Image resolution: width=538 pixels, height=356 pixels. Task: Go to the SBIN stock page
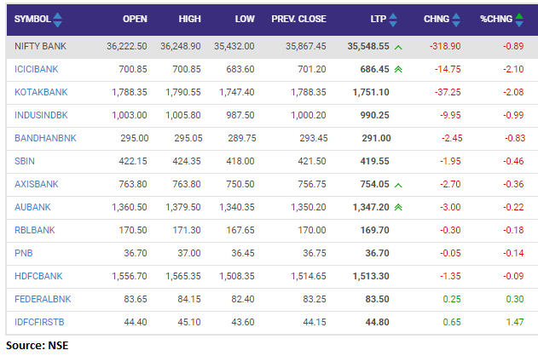point(26,160)
